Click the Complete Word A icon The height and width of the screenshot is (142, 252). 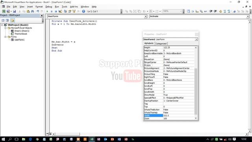coord(206,11)
